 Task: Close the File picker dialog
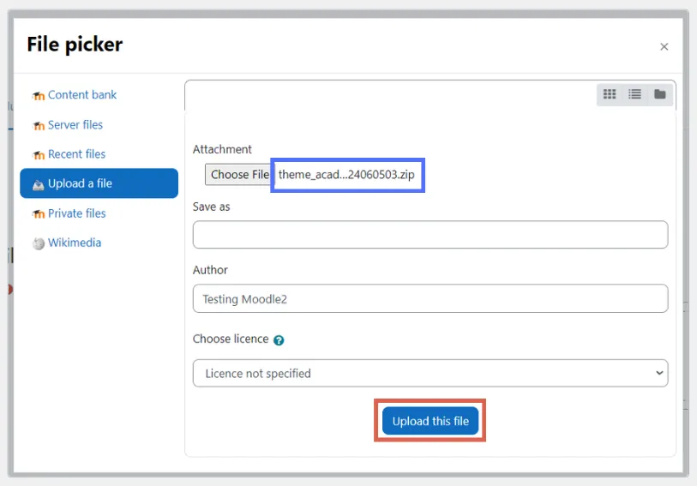pos(664,46)
